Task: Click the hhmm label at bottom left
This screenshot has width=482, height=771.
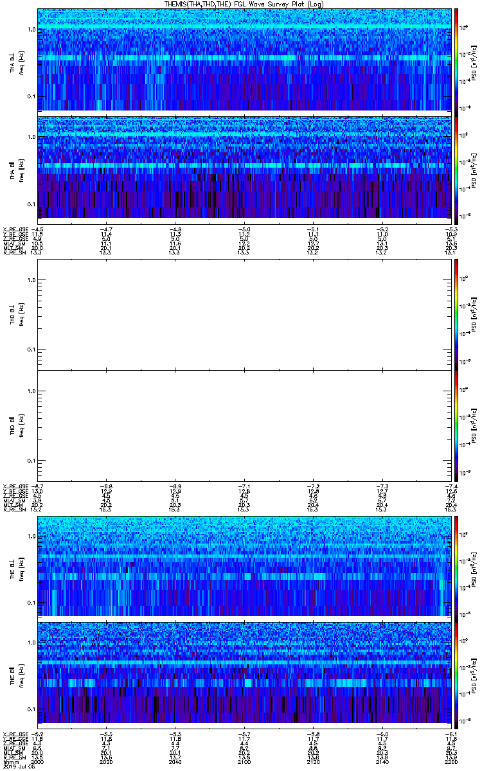Action: point(10,761)
